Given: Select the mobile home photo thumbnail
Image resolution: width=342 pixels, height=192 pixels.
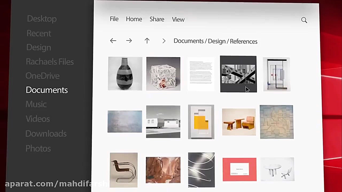Looking at the screenshot, I should [163, 122].
